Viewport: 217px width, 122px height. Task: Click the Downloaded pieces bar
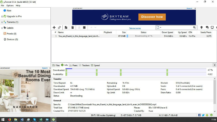coord(136,70)
